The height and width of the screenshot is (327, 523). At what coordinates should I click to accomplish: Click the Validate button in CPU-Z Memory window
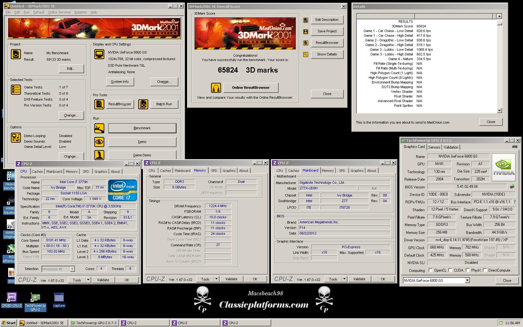231,279
